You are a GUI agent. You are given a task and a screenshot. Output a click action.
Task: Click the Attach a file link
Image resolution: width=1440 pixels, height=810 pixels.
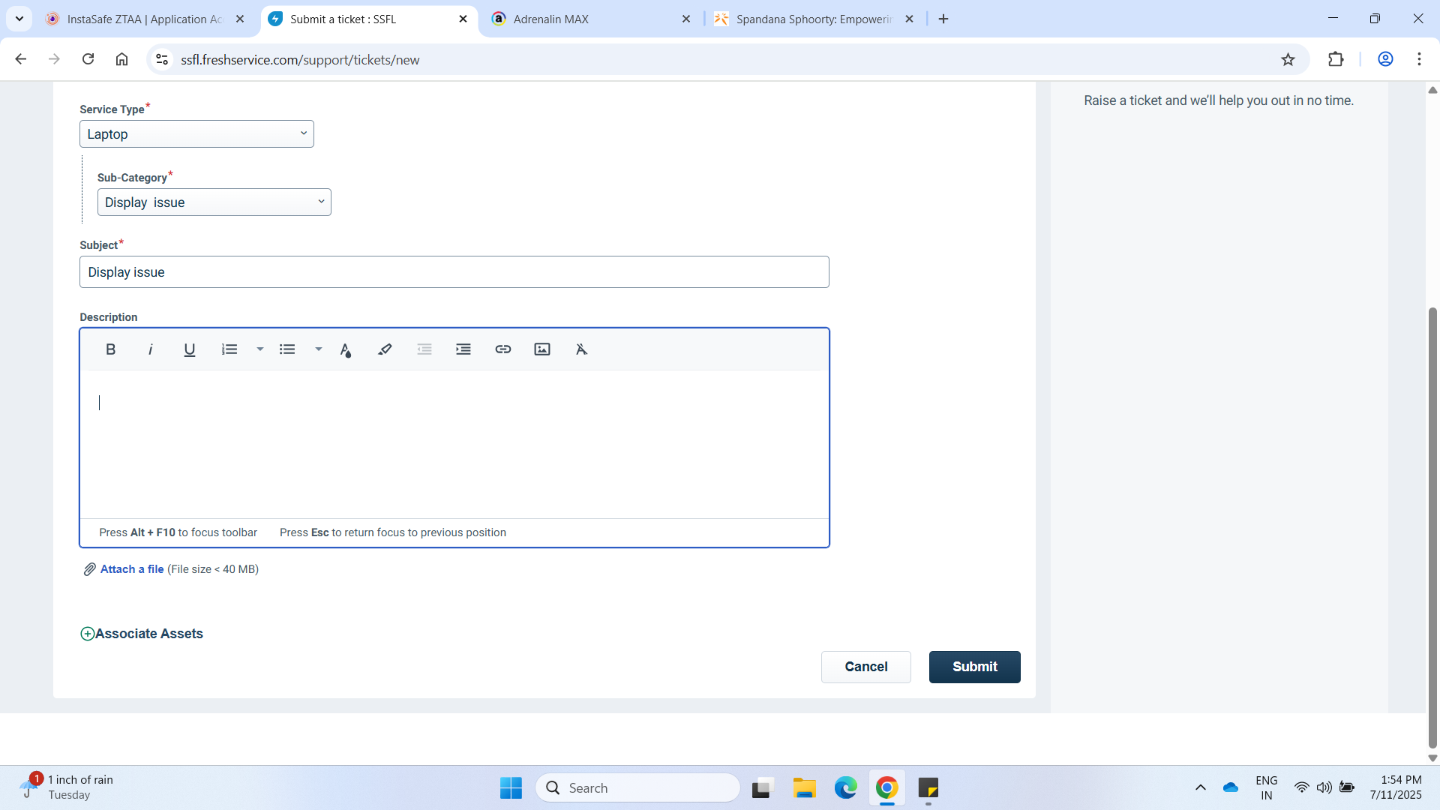click(x=132, y=569)
